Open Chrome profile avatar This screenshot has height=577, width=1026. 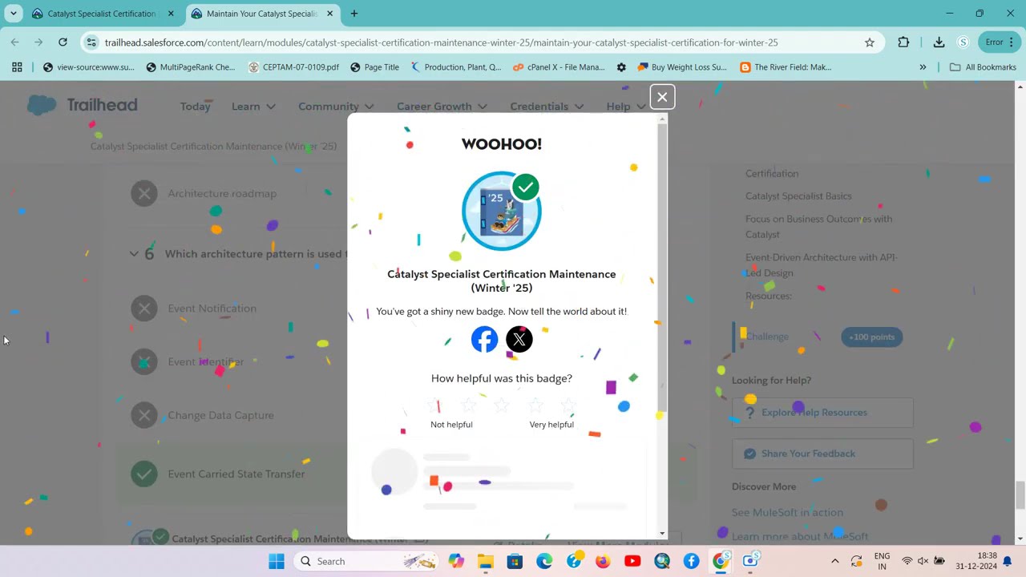[x=963, y=42]
